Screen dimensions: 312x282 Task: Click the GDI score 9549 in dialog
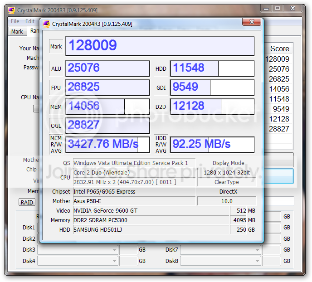pos(212,88)
